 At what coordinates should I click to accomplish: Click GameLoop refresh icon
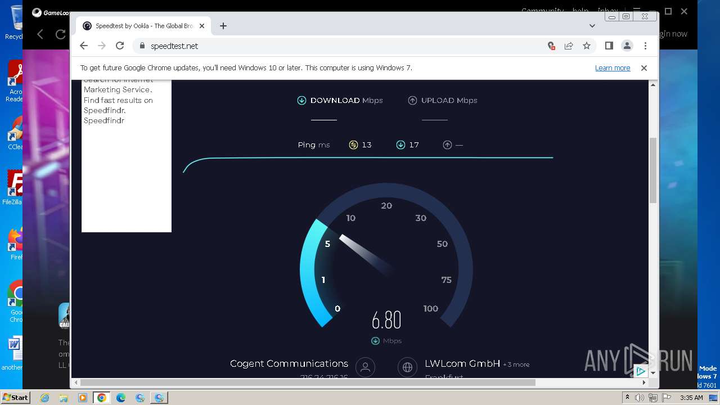point(60,34)
